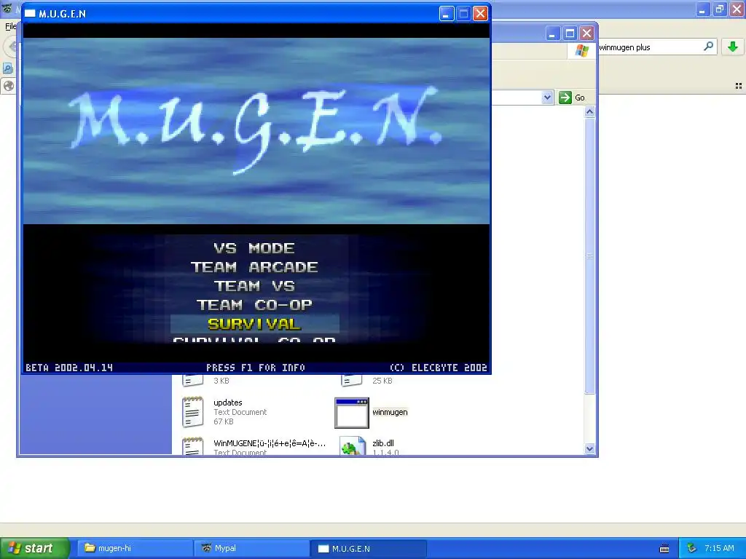Click the globe tab icon in Mypal

(9, 86)
